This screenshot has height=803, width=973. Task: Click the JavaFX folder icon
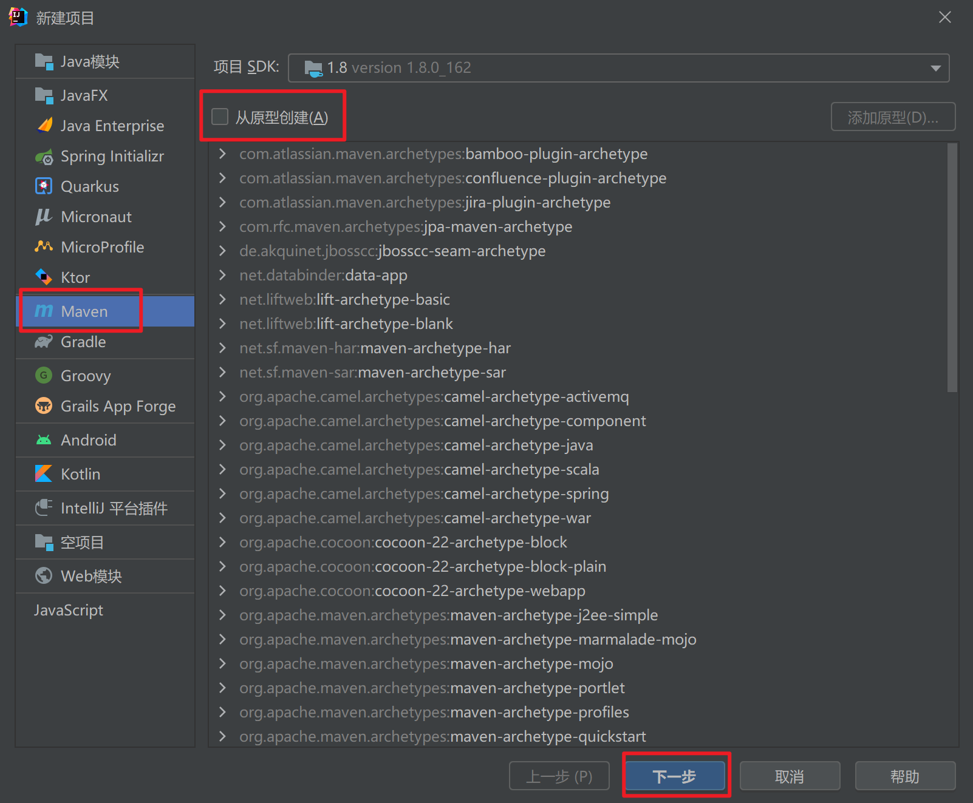point(44,95)
